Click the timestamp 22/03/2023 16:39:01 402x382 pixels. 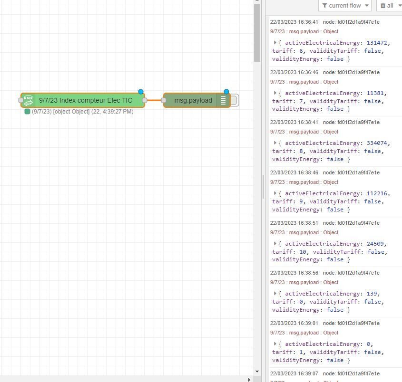pyautogui.click(x=294, y=324)
